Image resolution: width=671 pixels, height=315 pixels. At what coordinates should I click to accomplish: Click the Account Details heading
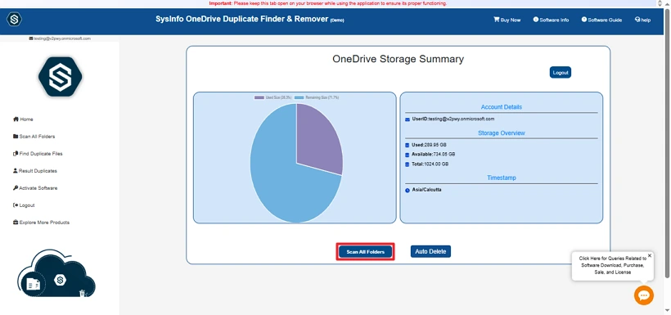tap(501, 107)
